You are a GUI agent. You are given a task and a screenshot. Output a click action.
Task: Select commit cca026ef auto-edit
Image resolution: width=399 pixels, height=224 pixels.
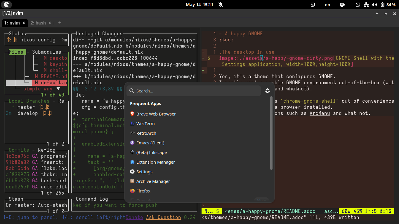click(x=37, y=187)
